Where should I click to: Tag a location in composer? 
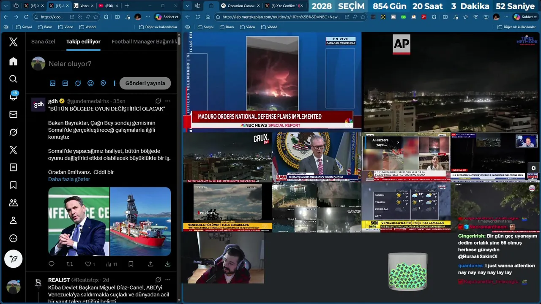tap(103, 83)
